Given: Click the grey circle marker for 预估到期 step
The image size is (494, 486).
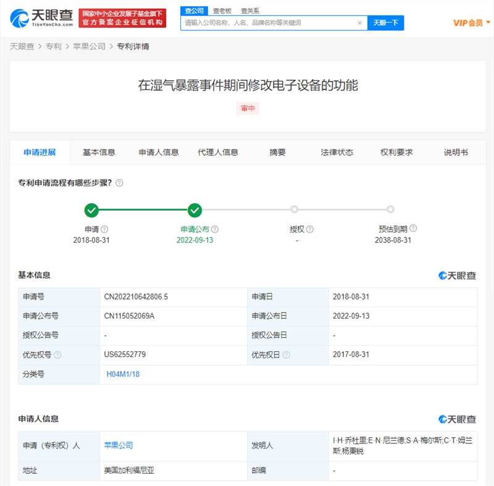Looking at the screenshot, I should (390, 209).
